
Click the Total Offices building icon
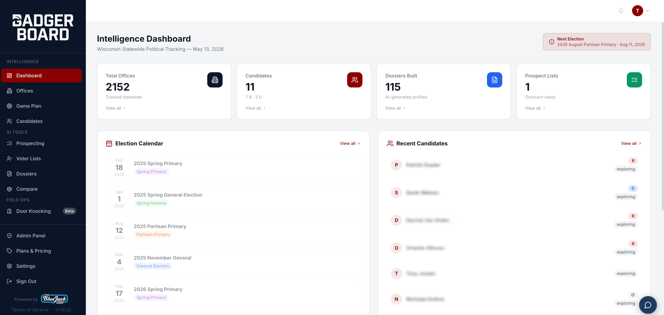coord(215,80)
